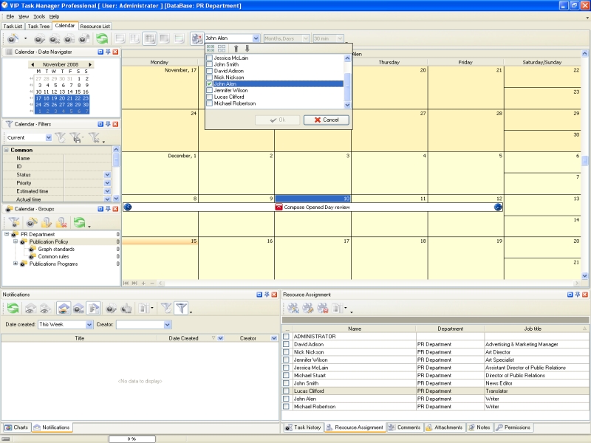
Task: Click the green refresh icon in the main calendar toolbar
Action: click(x=102, y=38)
